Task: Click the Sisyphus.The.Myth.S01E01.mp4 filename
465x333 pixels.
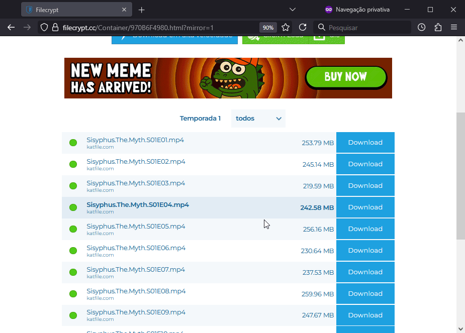Action: [135, 140]
